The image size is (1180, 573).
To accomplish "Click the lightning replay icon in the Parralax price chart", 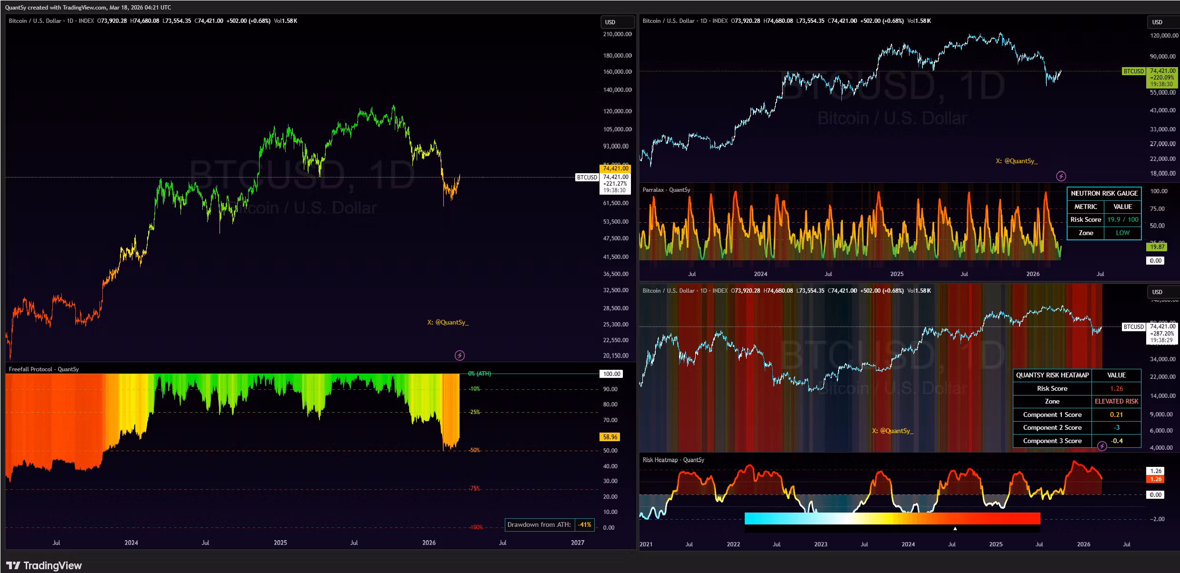I will coord(1061,176).
